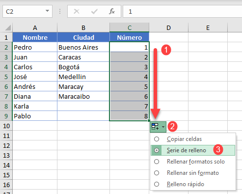Screen dimensions: 242x194
Task: Select row 13 header
Action: click(x=6, y=155)
